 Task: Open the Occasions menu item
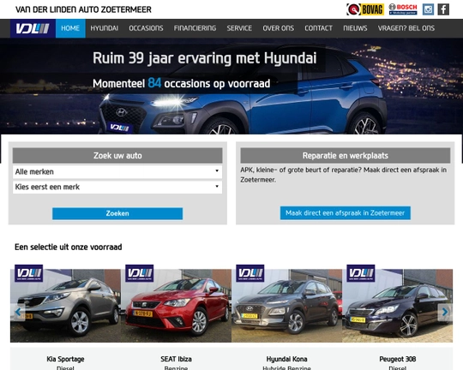pos(146,28)
